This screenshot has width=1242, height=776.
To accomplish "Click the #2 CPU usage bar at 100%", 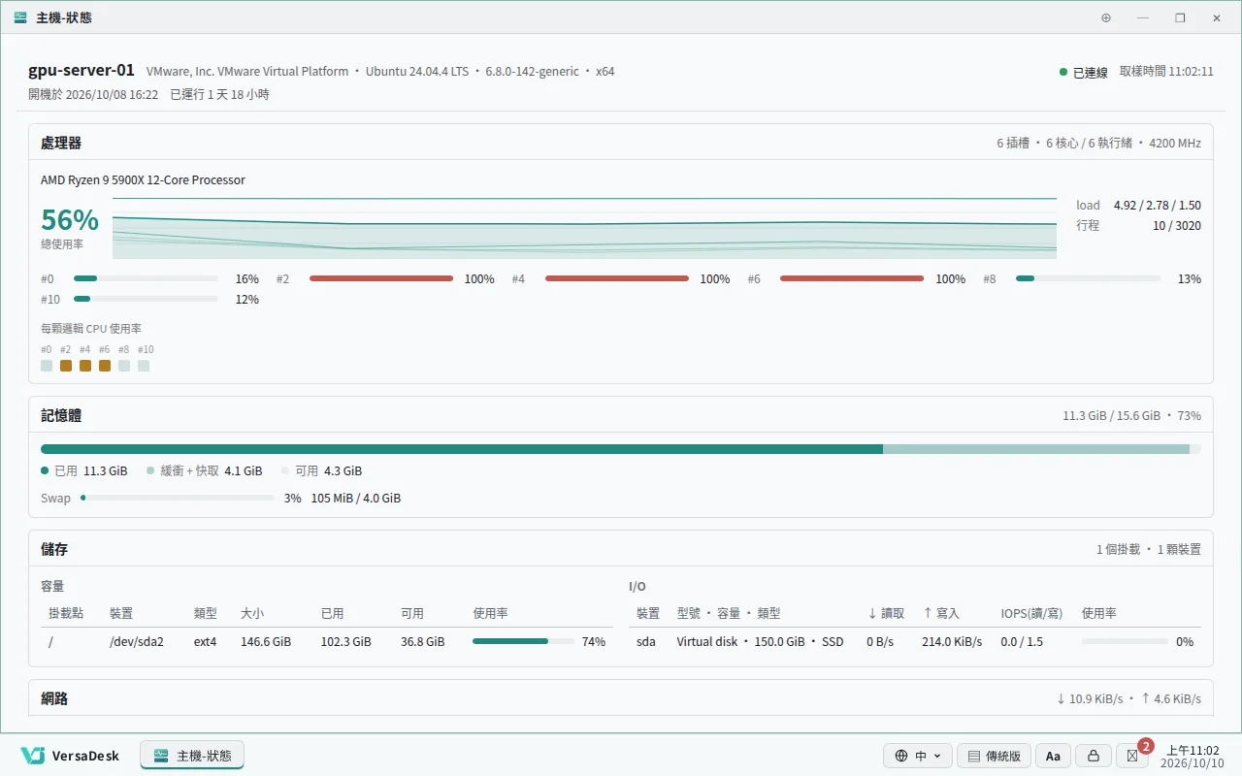I will pos(381,278).
